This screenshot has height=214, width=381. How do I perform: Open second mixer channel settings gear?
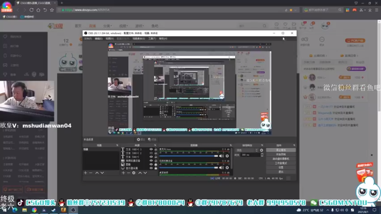[x=227, y=167]
